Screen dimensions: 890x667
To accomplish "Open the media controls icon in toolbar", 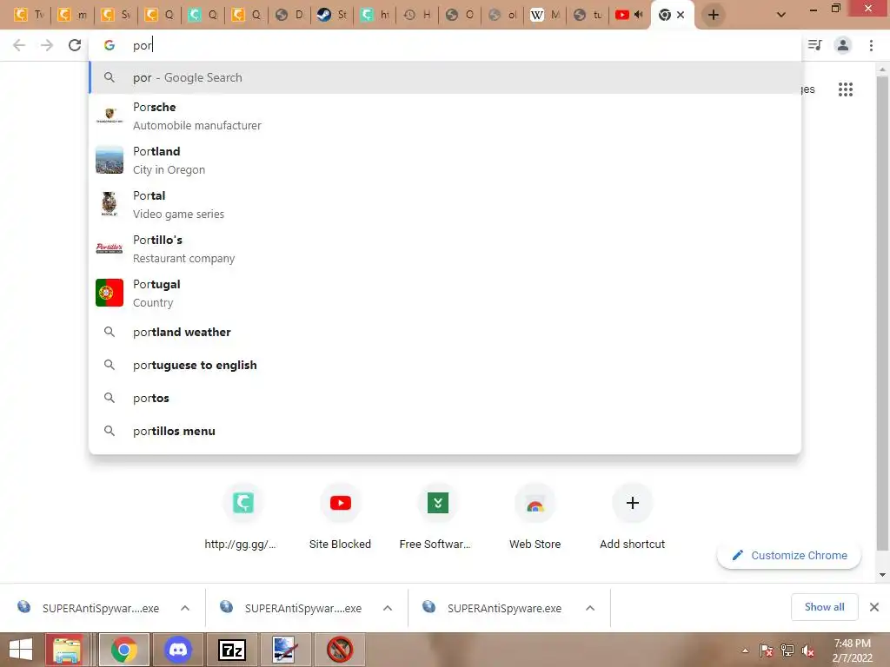I will [x=814, y=45].
